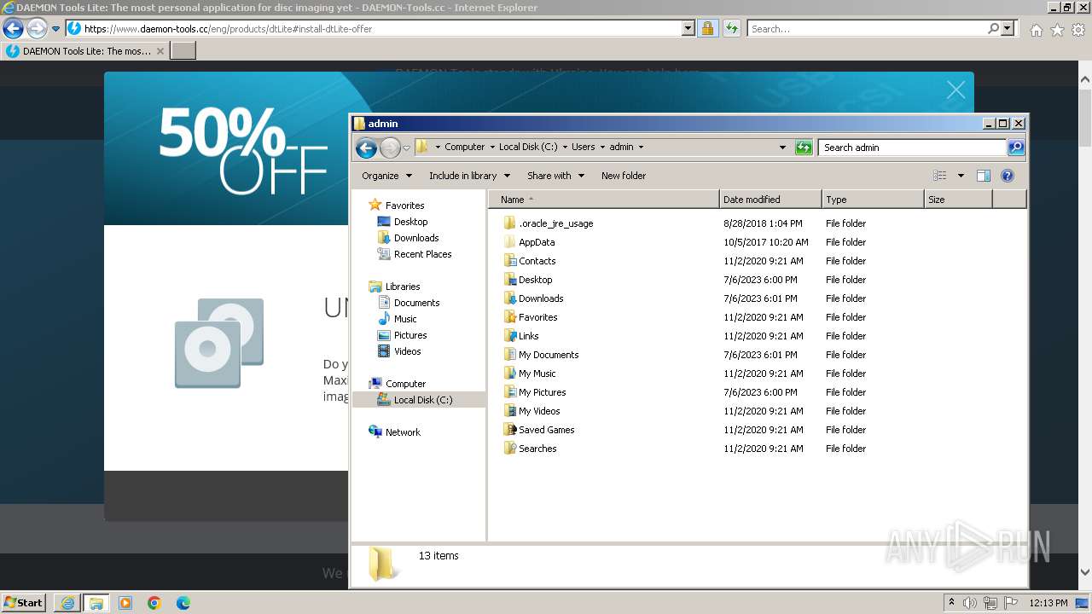Switch to the DAEMON Tools Lite browser tab
The height and width of the screenshot is (614, 1092).
[x=84, y=51]
